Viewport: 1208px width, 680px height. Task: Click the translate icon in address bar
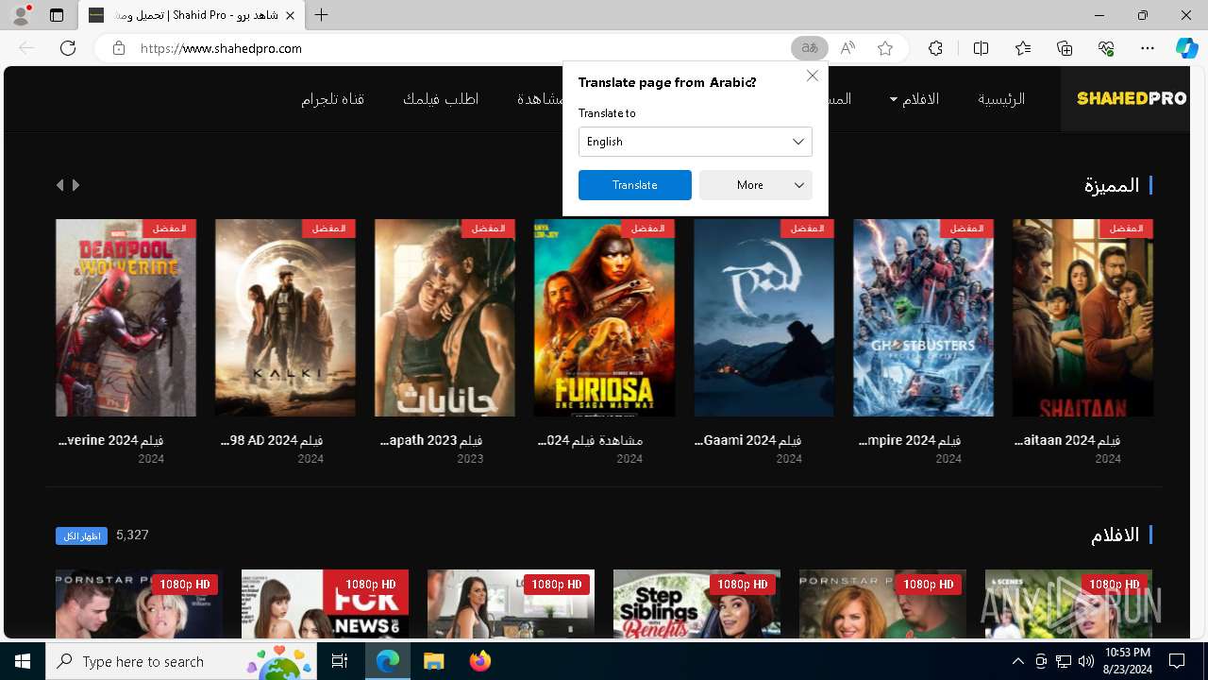click(810, 48)
